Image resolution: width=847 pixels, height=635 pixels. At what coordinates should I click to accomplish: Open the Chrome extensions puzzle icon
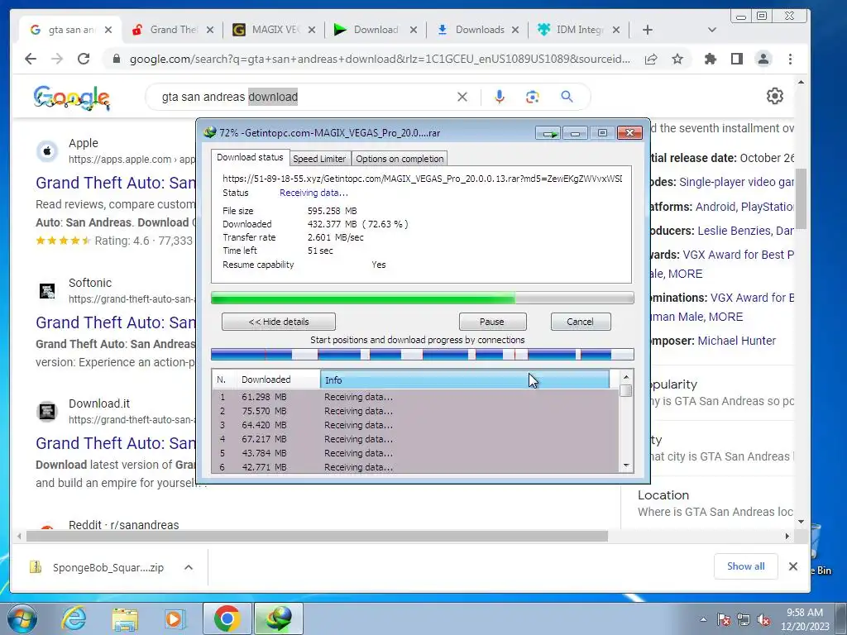(711, 59)
